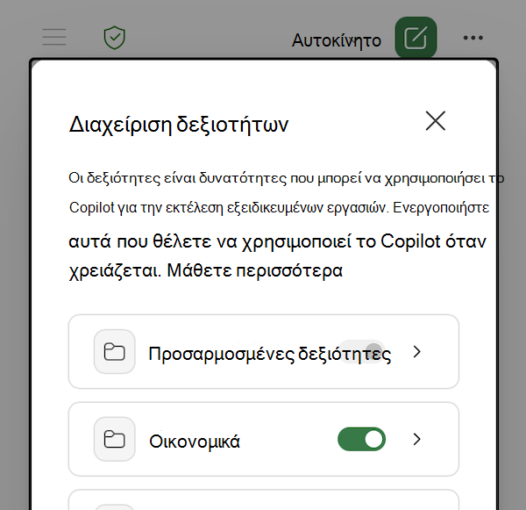Click the folder icon next to Οικονομικά
The width and height of the screenshot is (526, 510).
(x=114, y=439)
